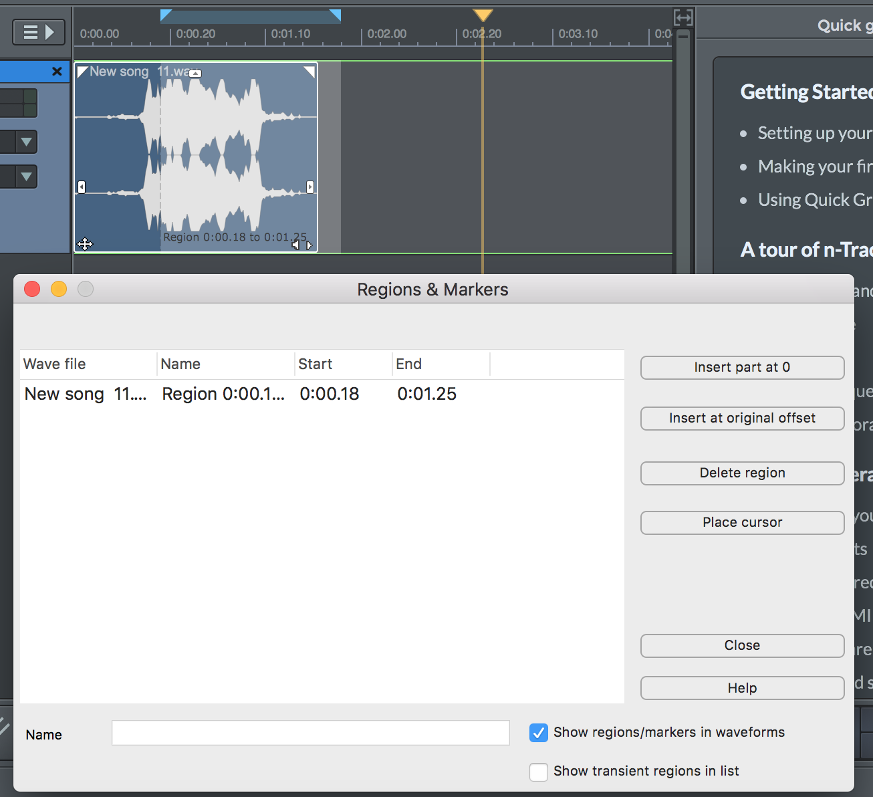Grab the move handle on the clip
This screenshot has width=873, height=797.
coord(85,244)
